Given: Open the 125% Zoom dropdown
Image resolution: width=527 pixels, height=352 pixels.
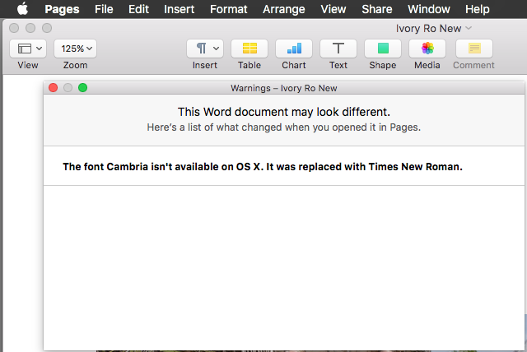Looking at the screenshot, I should [x=75, y=49].
